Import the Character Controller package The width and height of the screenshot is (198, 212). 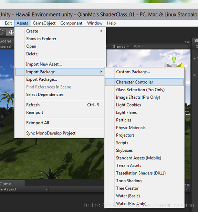[144, 82]
